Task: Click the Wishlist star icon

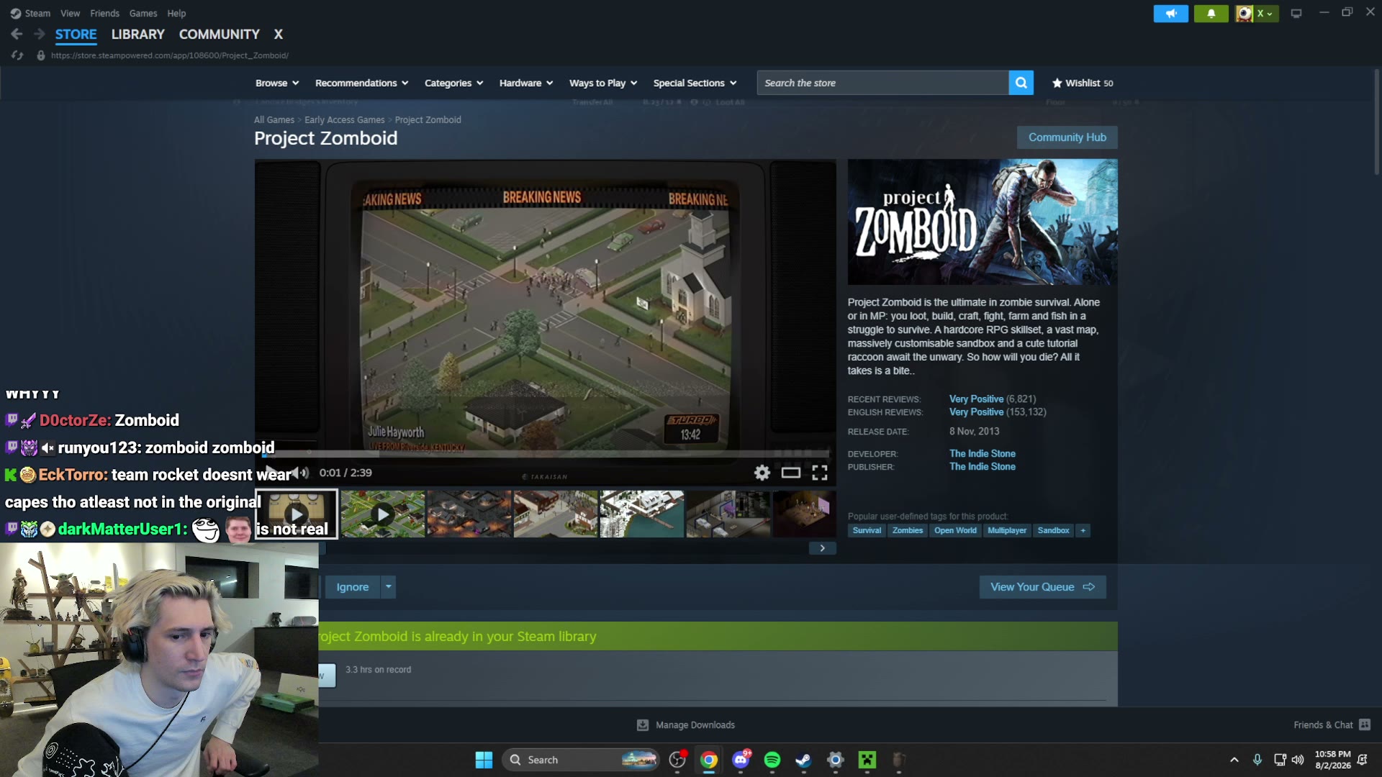Action: click(1057, 83)
